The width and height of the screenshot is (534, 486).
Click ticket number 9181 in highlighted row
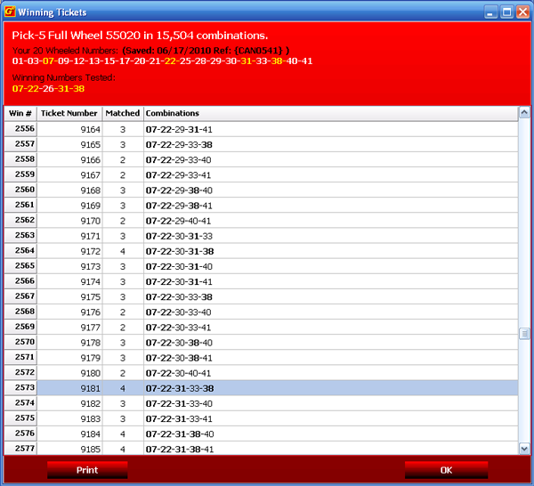pos(90,389)
